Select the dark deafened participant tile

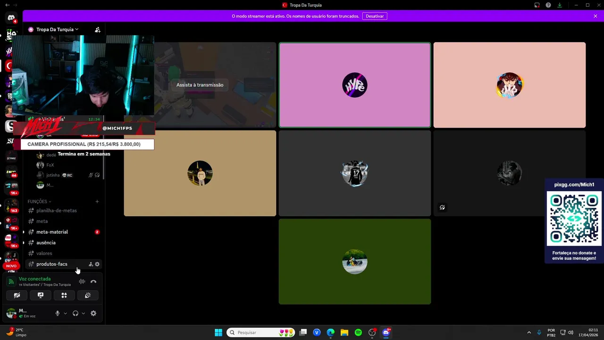coord(510,173)
